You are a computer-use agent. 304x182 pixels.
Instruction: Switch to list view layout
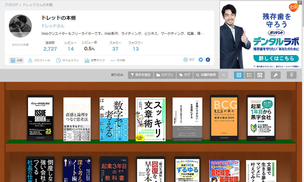tap(249, 75)
